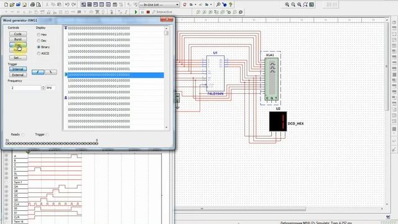Click the DCD_HEX display U2
The height and width of the screenshot is (224, 398).
click(278, 121)
